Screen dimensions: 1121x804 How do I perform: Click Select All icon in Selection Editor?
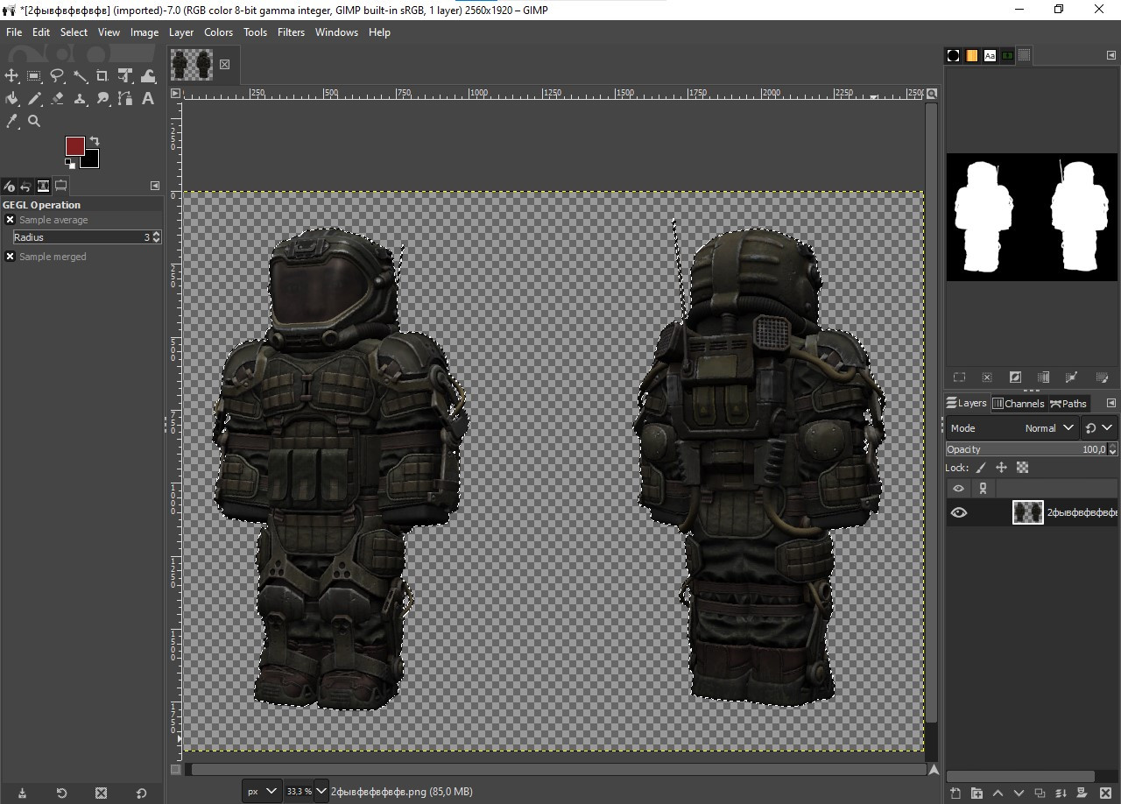pos(959,377)
